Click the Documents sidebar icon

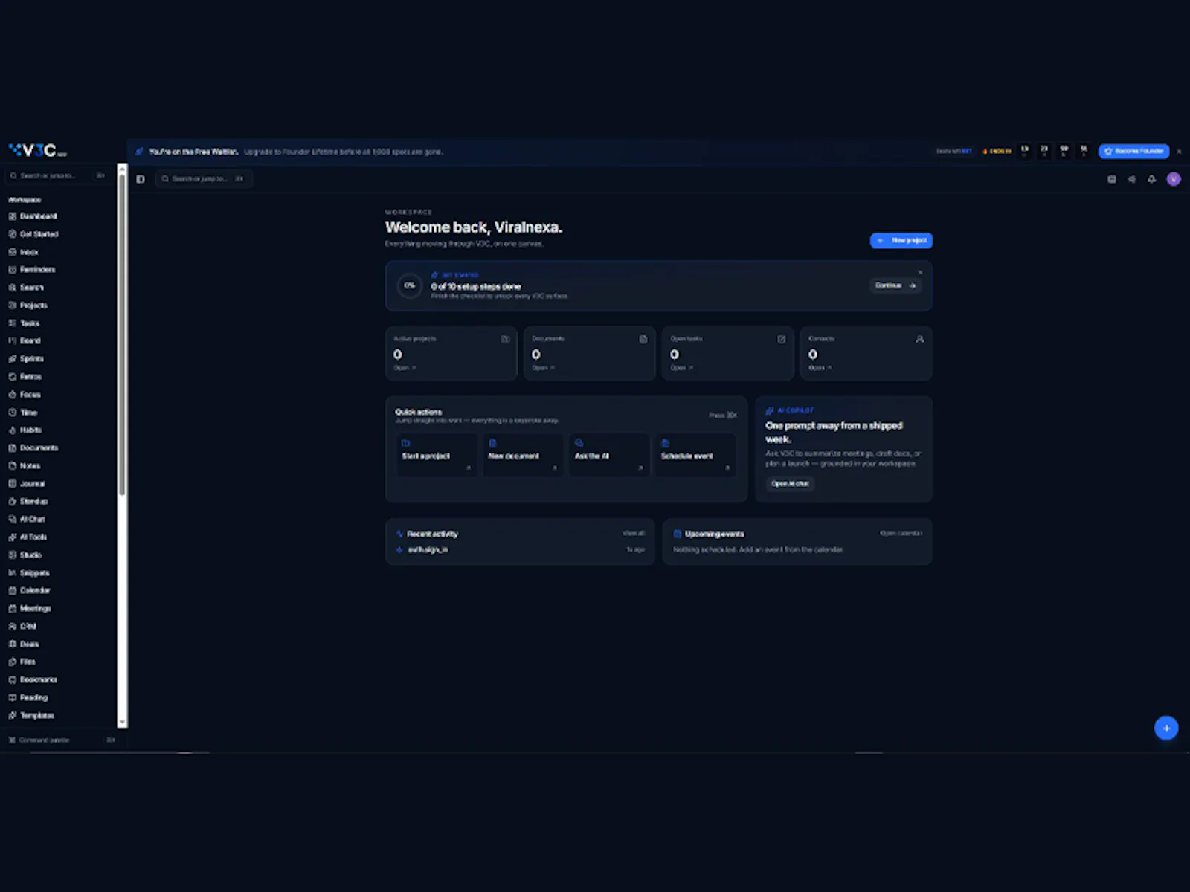point(12,448)
